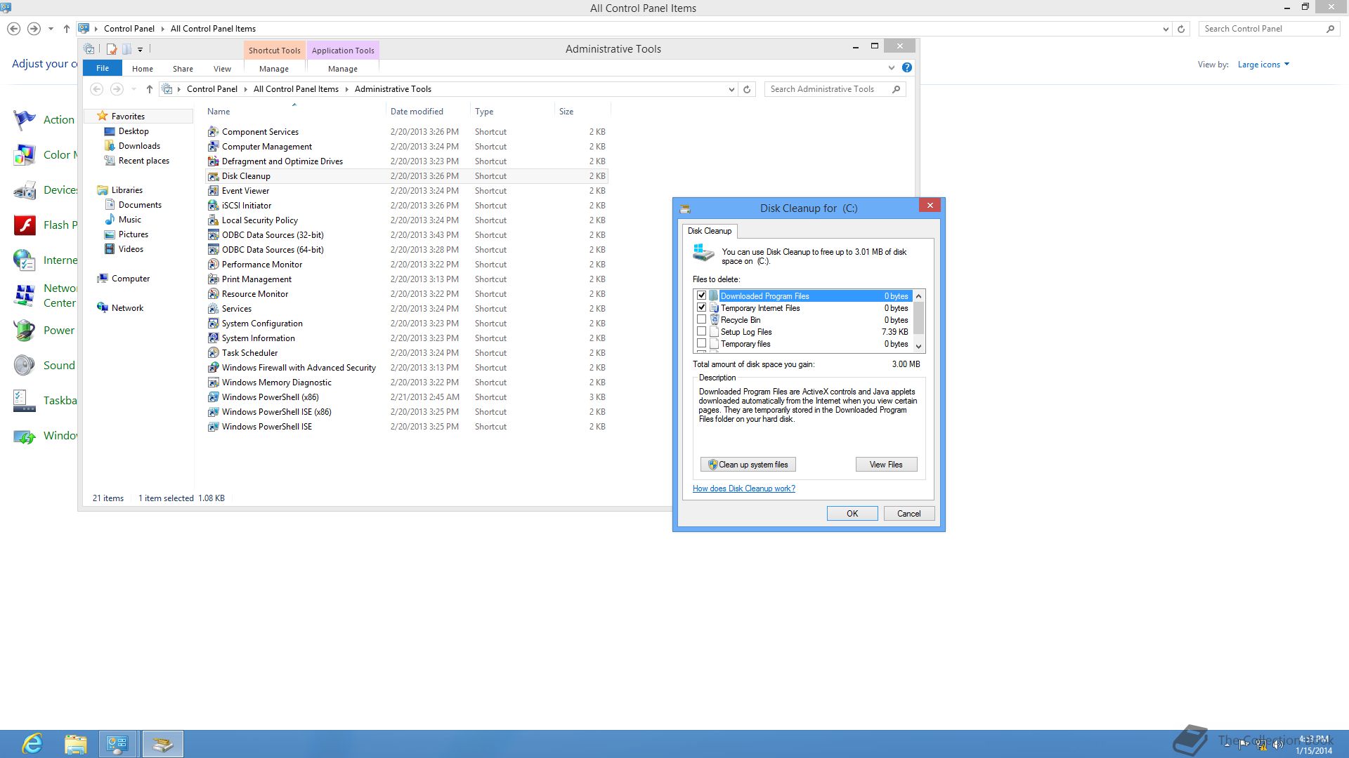This screenshot has width=1349, height=758.
Task: Open the File ribbon tab
Action: (x=103, y=68)
